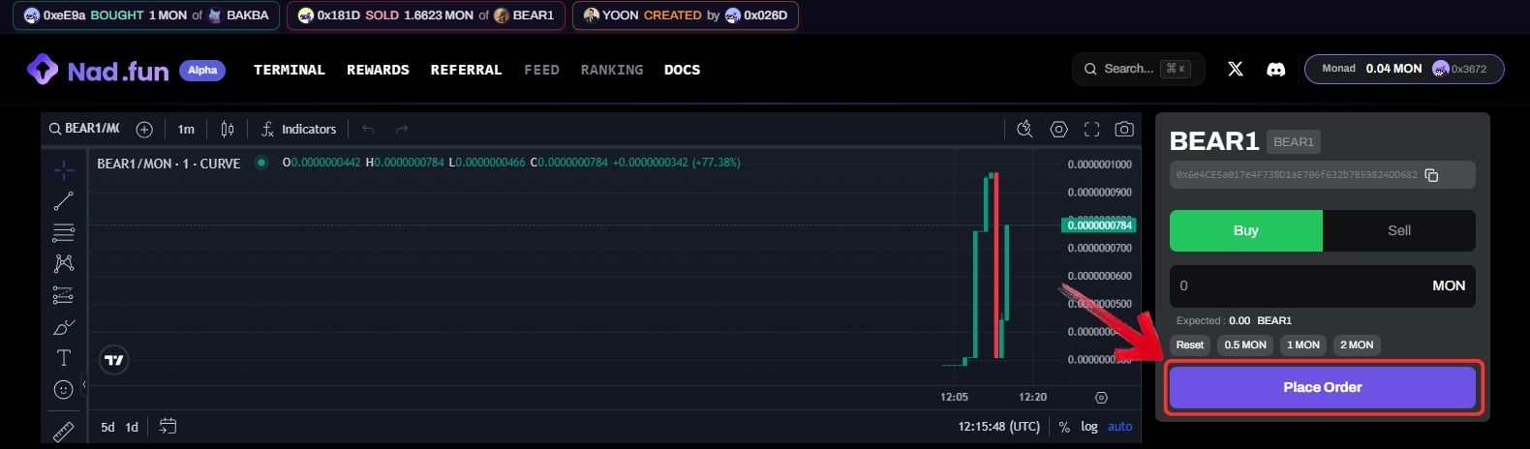Screen dimensions: 1530x449
Task: Open the FEED page
Action: [x=541, y=70]
